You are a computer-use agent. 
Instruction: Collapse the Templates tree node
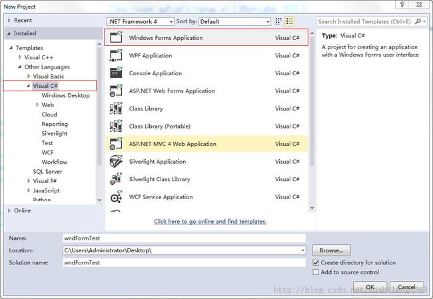tap(11, 48)
